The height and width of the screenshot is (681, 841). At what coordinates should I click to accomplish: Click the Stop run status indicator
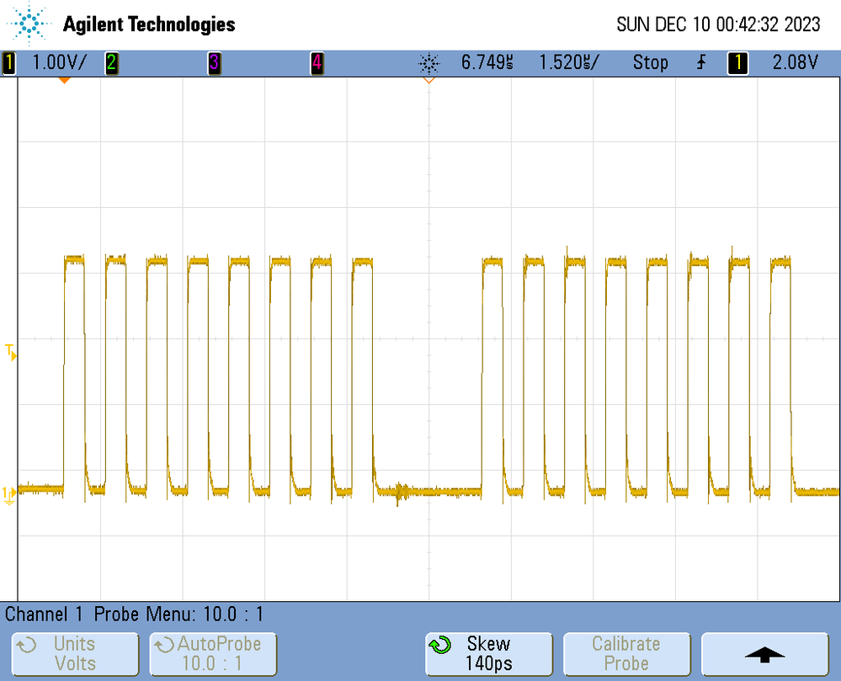[650, 63]
